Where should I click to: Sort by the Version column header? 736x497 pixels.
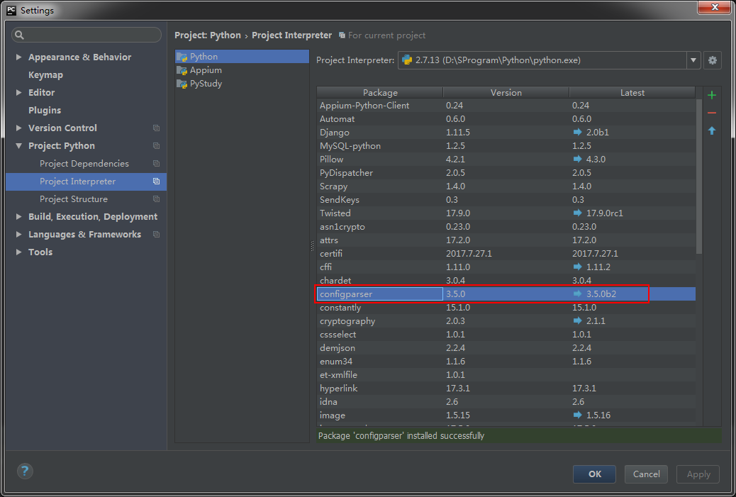click(506, 92)
